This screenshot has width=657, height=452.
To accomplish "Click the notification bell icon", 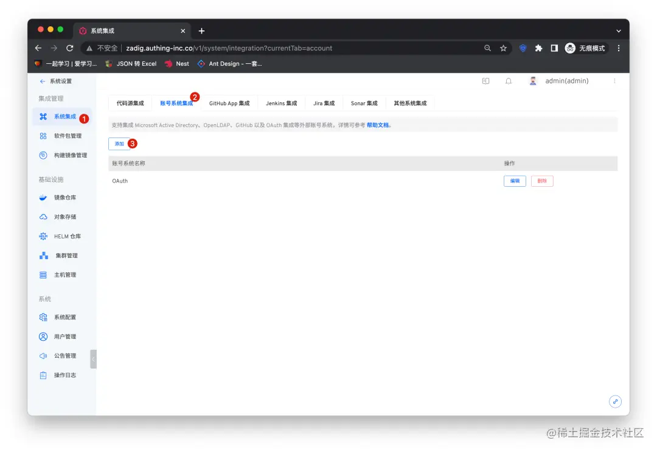I will pyautogui.click(x=509, y=80).
